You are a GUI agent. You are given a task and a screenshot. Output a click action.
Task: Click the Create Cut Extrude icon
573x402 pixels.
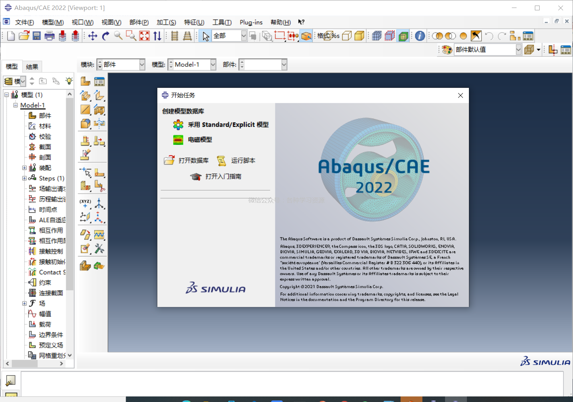tap(99, 110)
